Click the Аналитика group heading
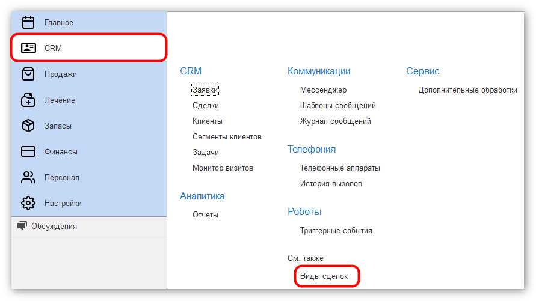This screenshot has width=536, height=301. tap(202, 196)
